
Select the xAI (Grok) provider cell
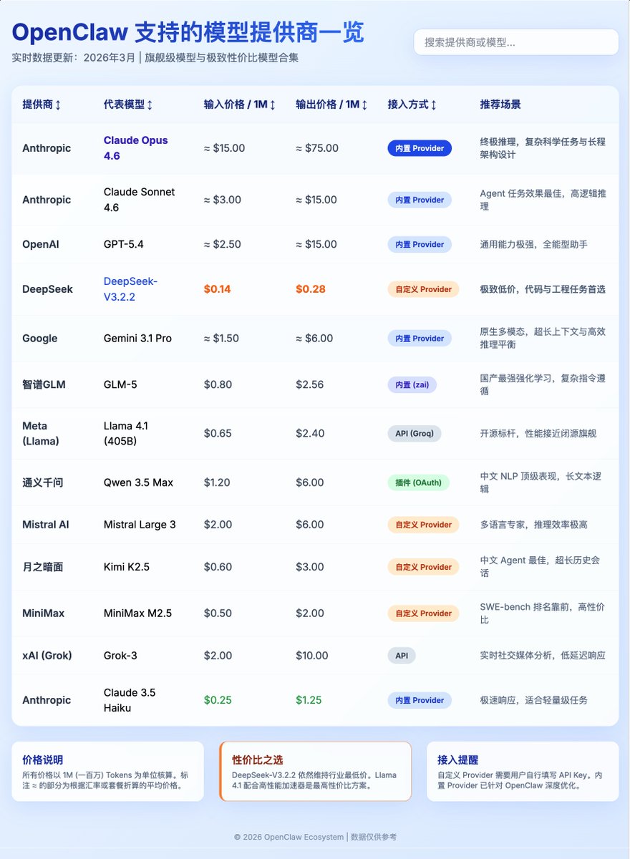[x=47, y=656]
